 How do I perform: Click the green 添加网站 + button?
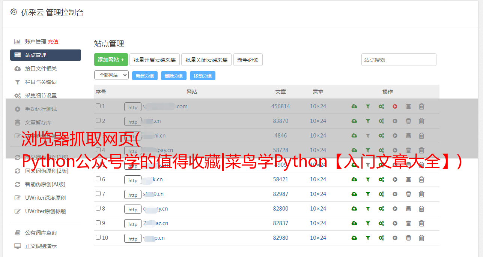click(x=111, y=60)
